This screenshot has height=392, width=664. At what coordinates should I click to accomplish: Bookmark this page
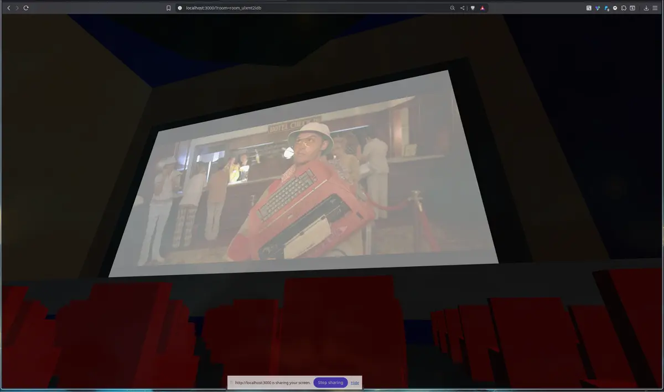point(169,8)
